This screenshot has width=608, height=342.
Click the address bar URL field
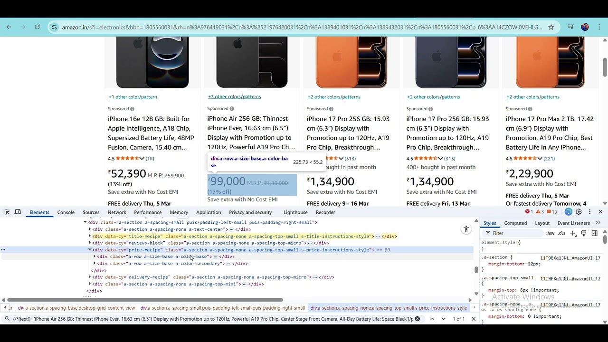302,27
